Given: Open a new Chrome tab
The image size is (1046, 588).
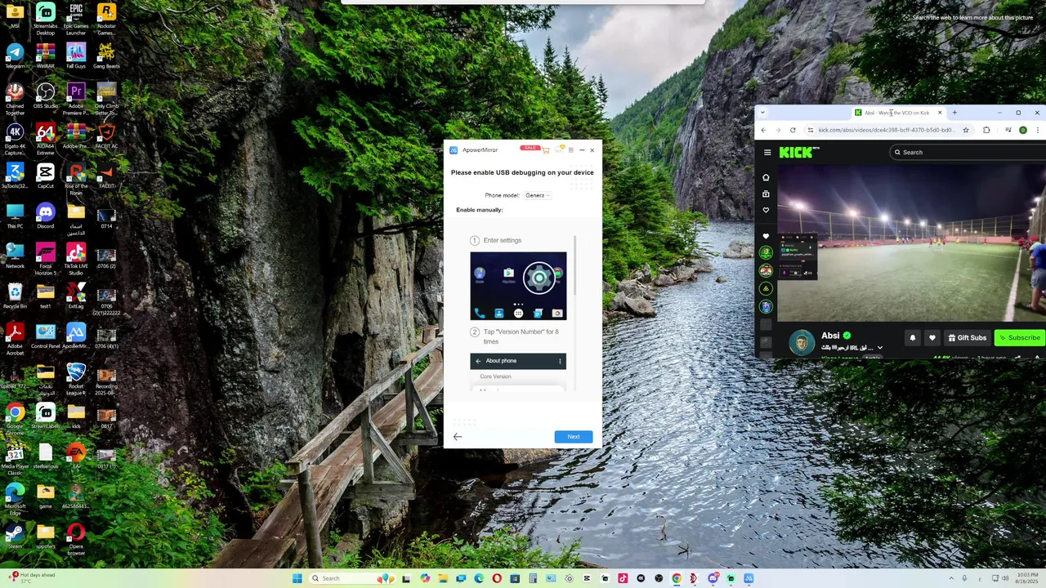Looking at the screenshot, I should pos(954,113).
